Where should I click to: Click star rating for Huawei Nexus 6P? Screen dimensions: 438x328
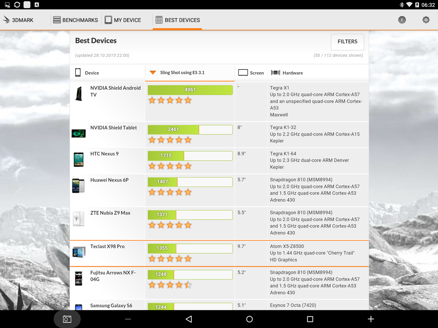[x=170, y=192]
